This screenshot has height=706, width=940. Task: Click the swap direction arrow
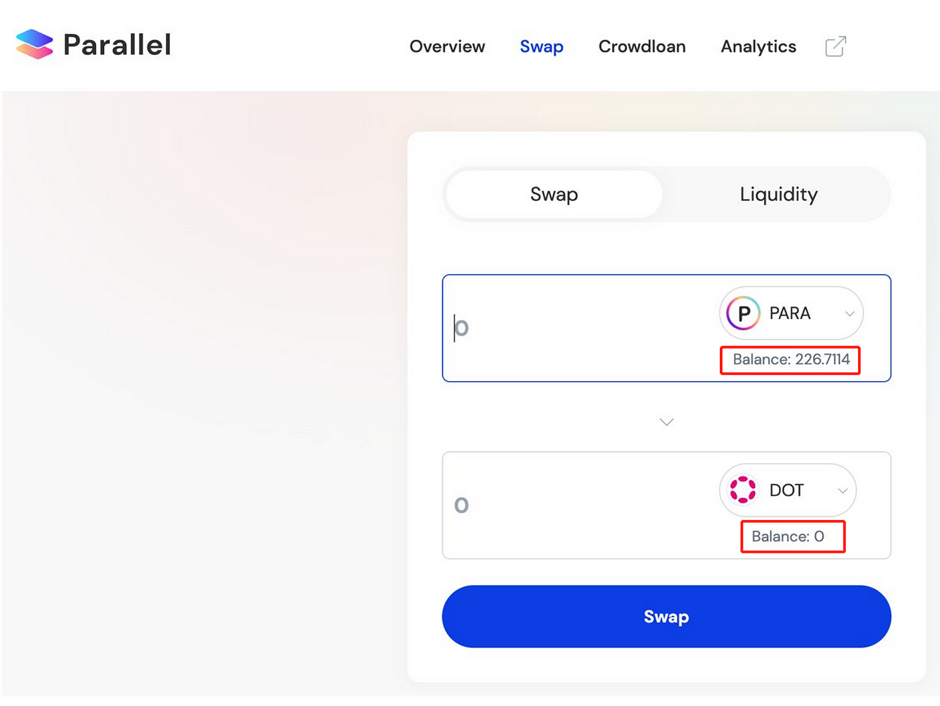tap(666, 422)
